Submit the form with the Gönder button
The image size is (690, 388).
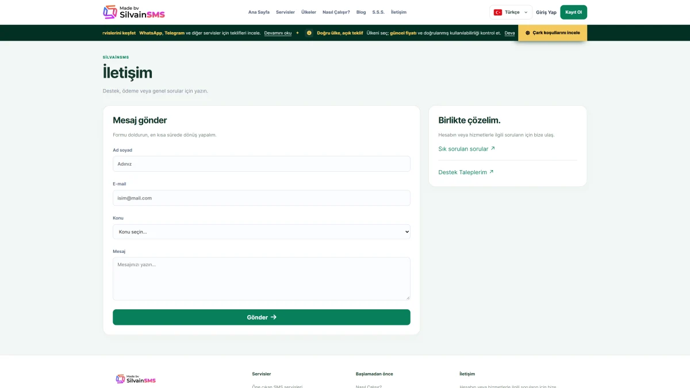point(262,317)
